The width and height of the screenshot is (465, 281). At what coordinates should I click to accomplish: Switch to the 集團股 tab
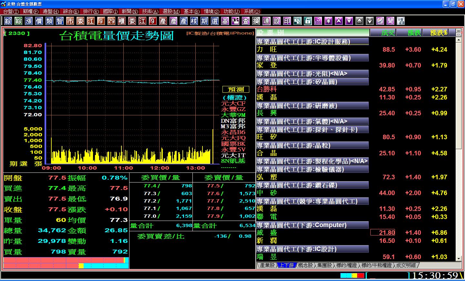pos(324,265)
